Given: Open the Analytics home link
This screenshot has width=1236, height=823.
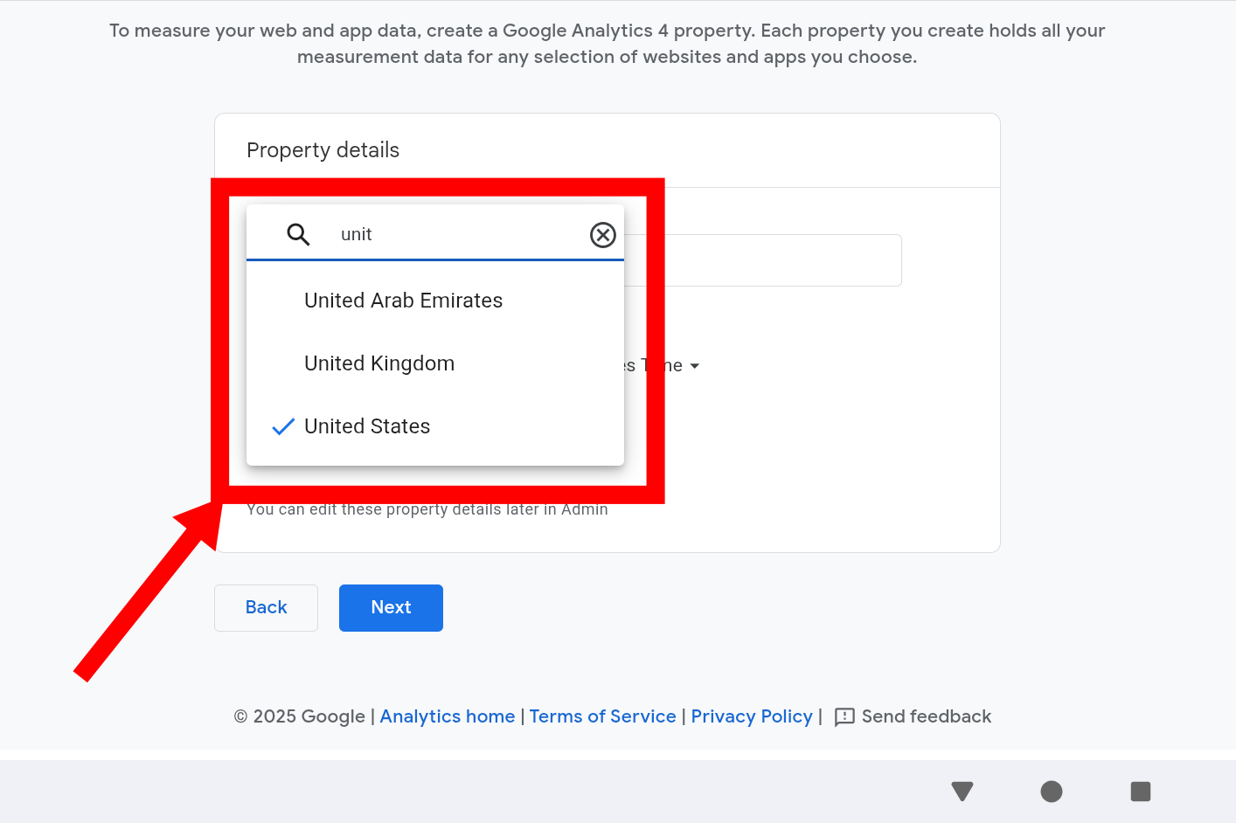Looking at the screenshot, I should click(x=448, y=716).
